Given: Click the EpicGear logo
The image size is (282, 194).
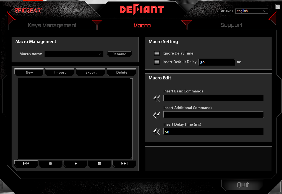Looking at the screenshot, I should 28,11.
